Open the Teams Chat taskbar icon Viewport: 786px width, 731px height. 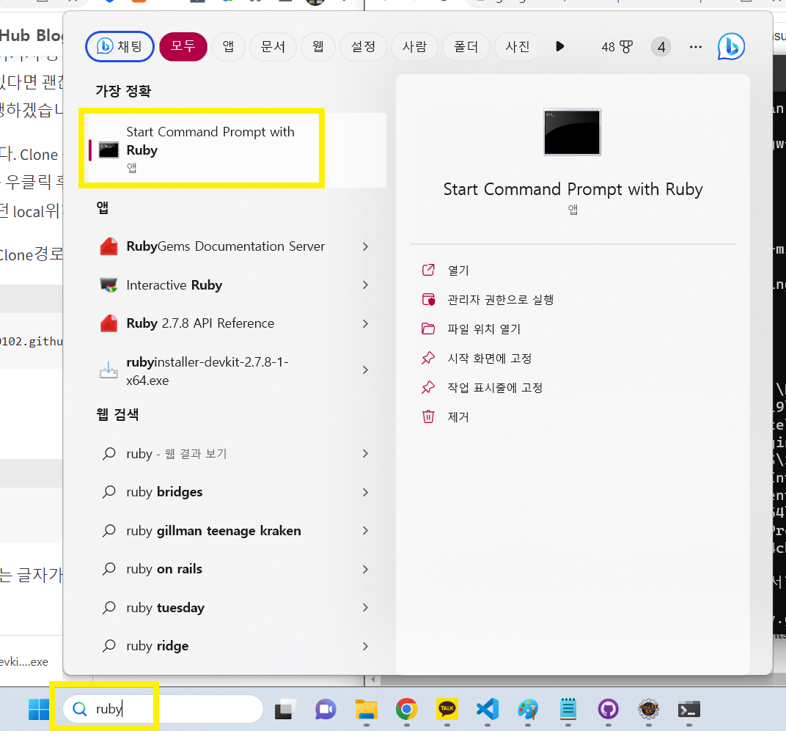(326, 709)
